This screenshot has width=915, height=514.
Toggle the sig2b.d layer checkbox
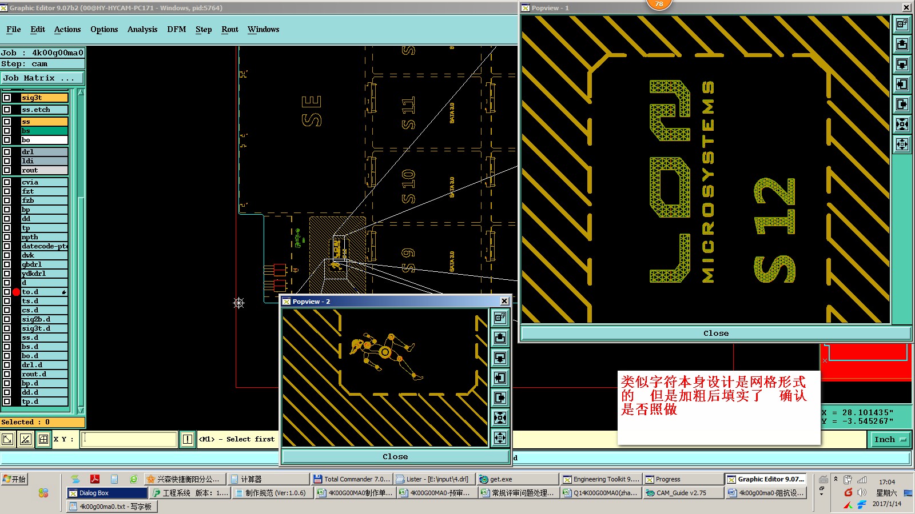(7, 319)
